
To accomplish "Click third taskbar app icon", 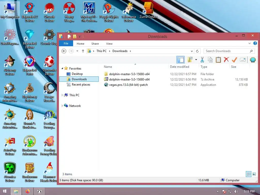I will coord(39,191).
